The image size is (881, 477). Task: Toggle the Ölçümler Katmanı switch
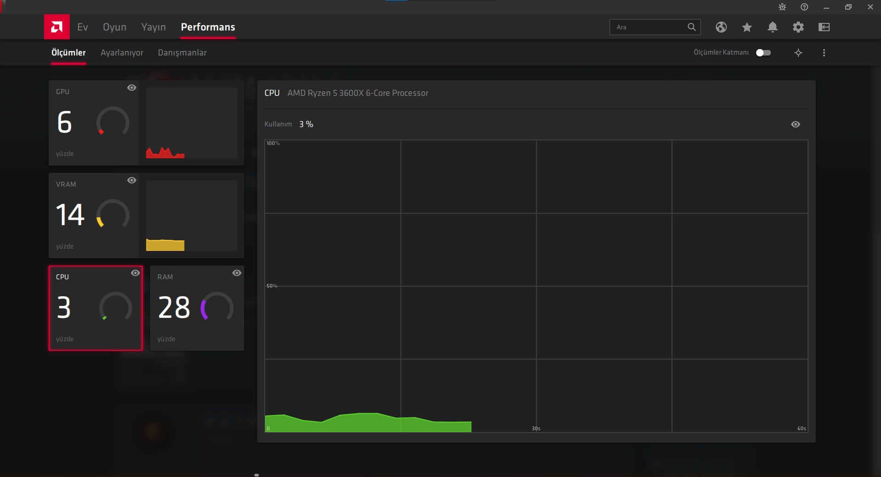764,53
